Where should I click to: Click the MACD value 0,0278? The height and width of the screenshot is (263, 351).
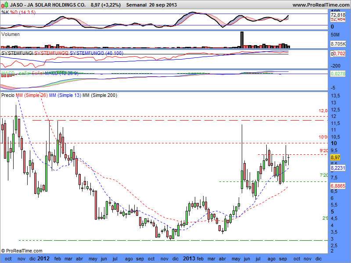pyautogui.click(x=338, y=74)
